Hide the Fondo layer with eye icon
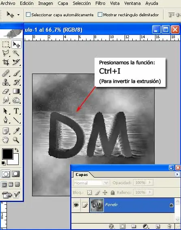Image resolution: width=181 pixels, height=230 pixels. pos(76,205)
